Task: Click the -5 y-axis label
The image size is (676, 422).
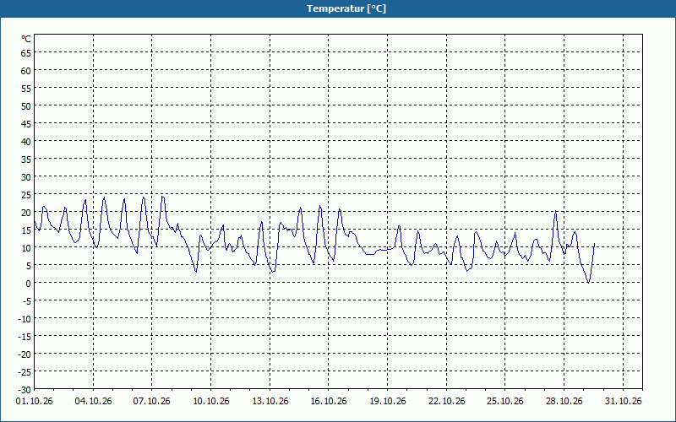Action: click(26, 301)
